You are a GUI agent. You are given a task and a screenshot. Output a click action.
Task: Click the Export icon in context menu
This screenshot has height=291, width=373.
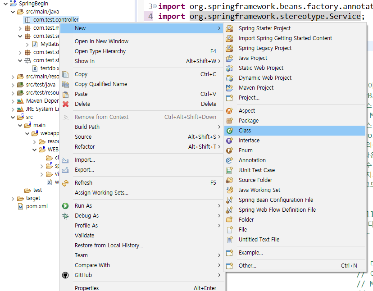tap(65, 170)
